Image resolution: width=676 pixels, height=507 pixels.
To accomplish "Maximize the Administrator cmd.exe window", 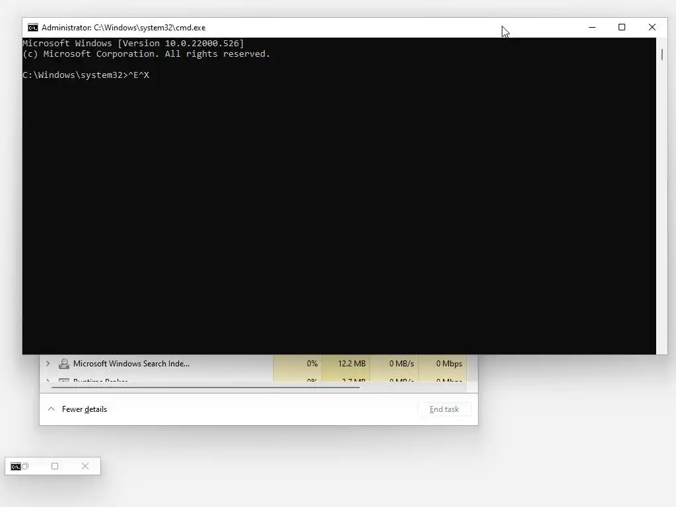I will click(622, 27).
